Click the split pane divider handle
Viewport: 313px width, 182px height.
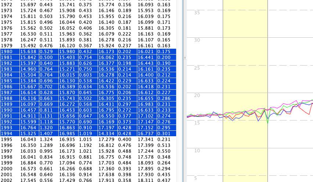[185, 58]
